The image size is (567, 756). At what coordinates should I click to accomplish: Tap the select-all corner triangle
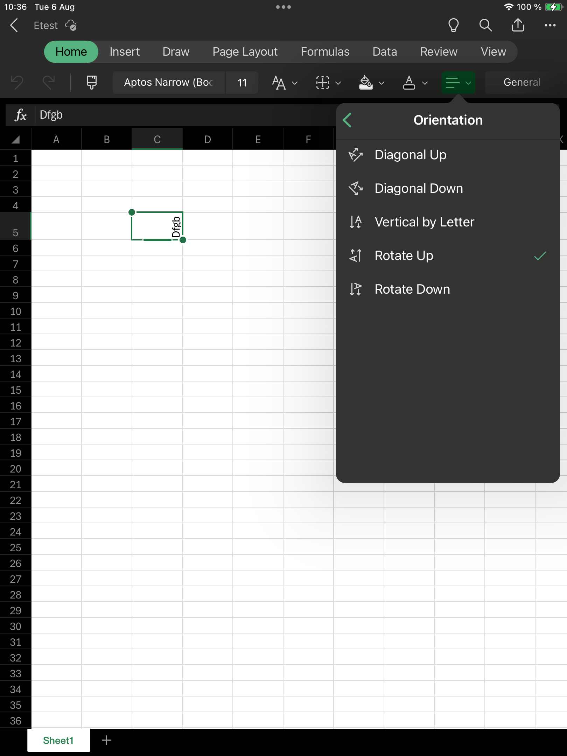[15, 139]
